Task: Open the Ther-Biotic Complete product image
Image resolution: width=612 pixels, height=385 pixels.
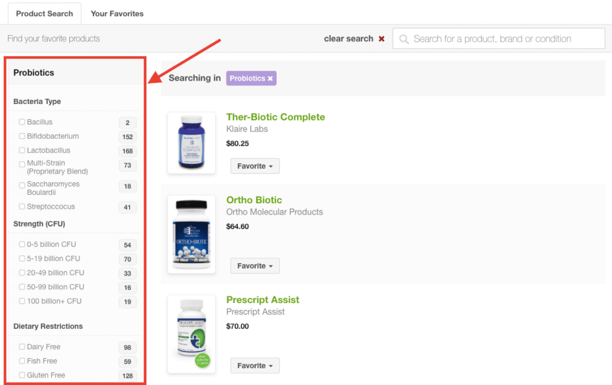Action: coord(191,143)
